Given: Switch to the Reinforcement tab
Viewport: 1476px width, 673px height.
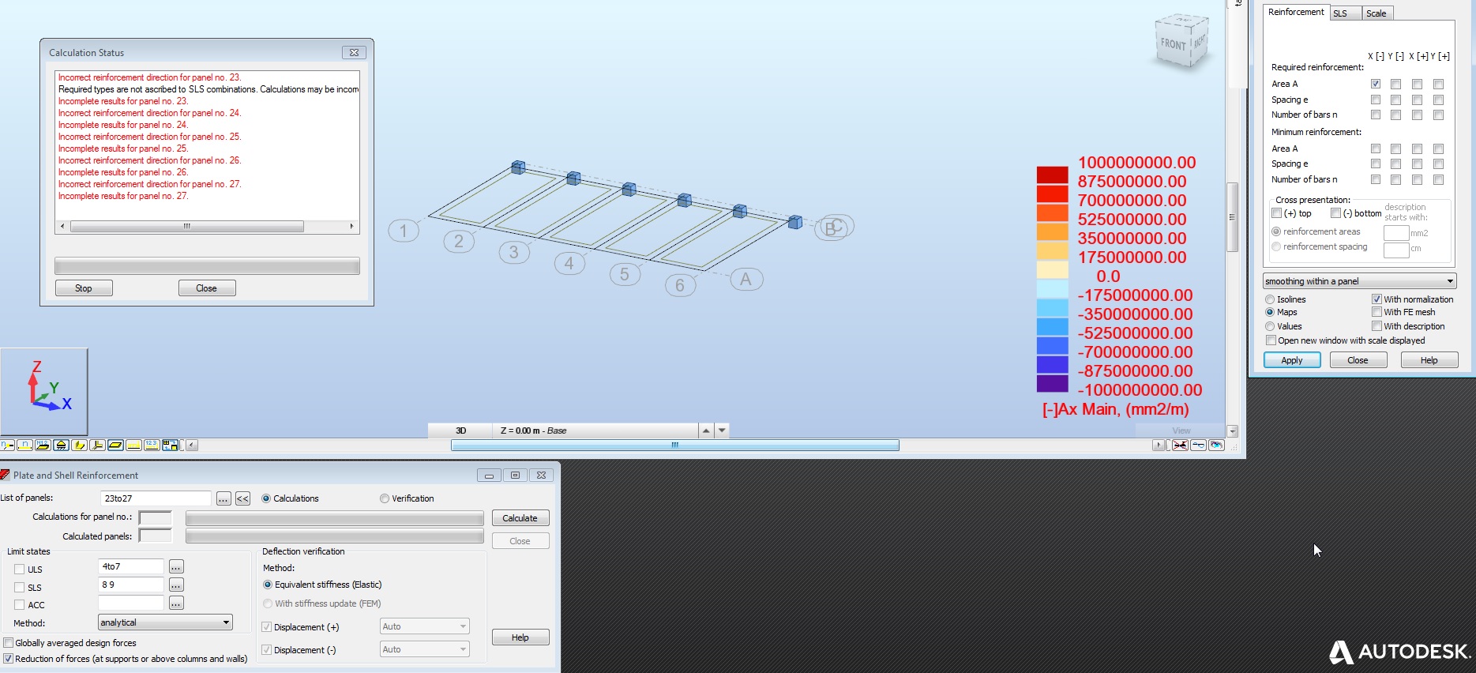Looking at the screenshot, I should point(1296,12).
